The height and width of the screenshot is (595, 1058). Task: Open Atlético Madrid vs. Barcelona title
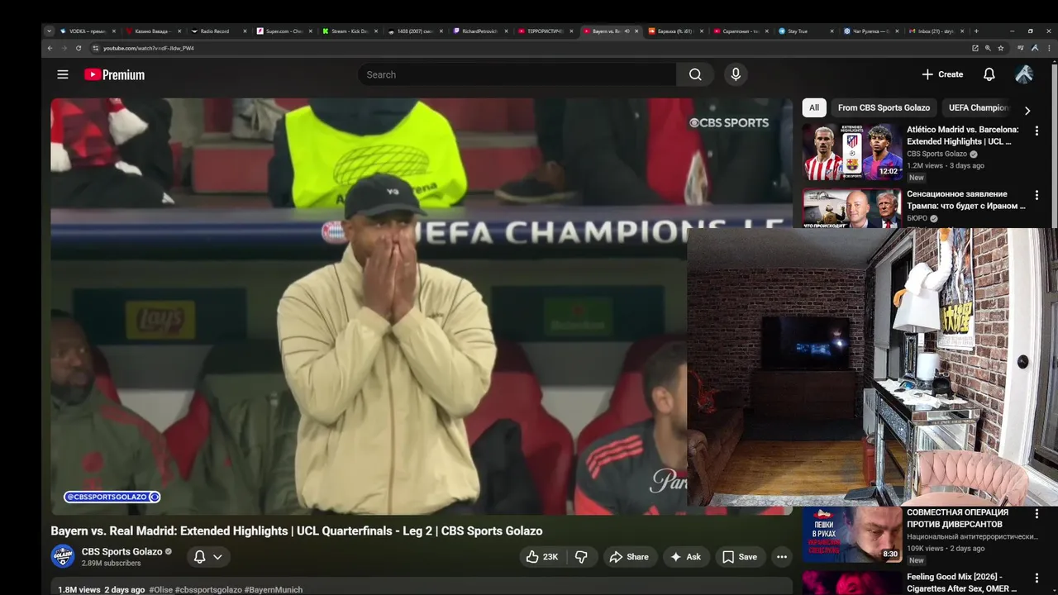(963, 136)
